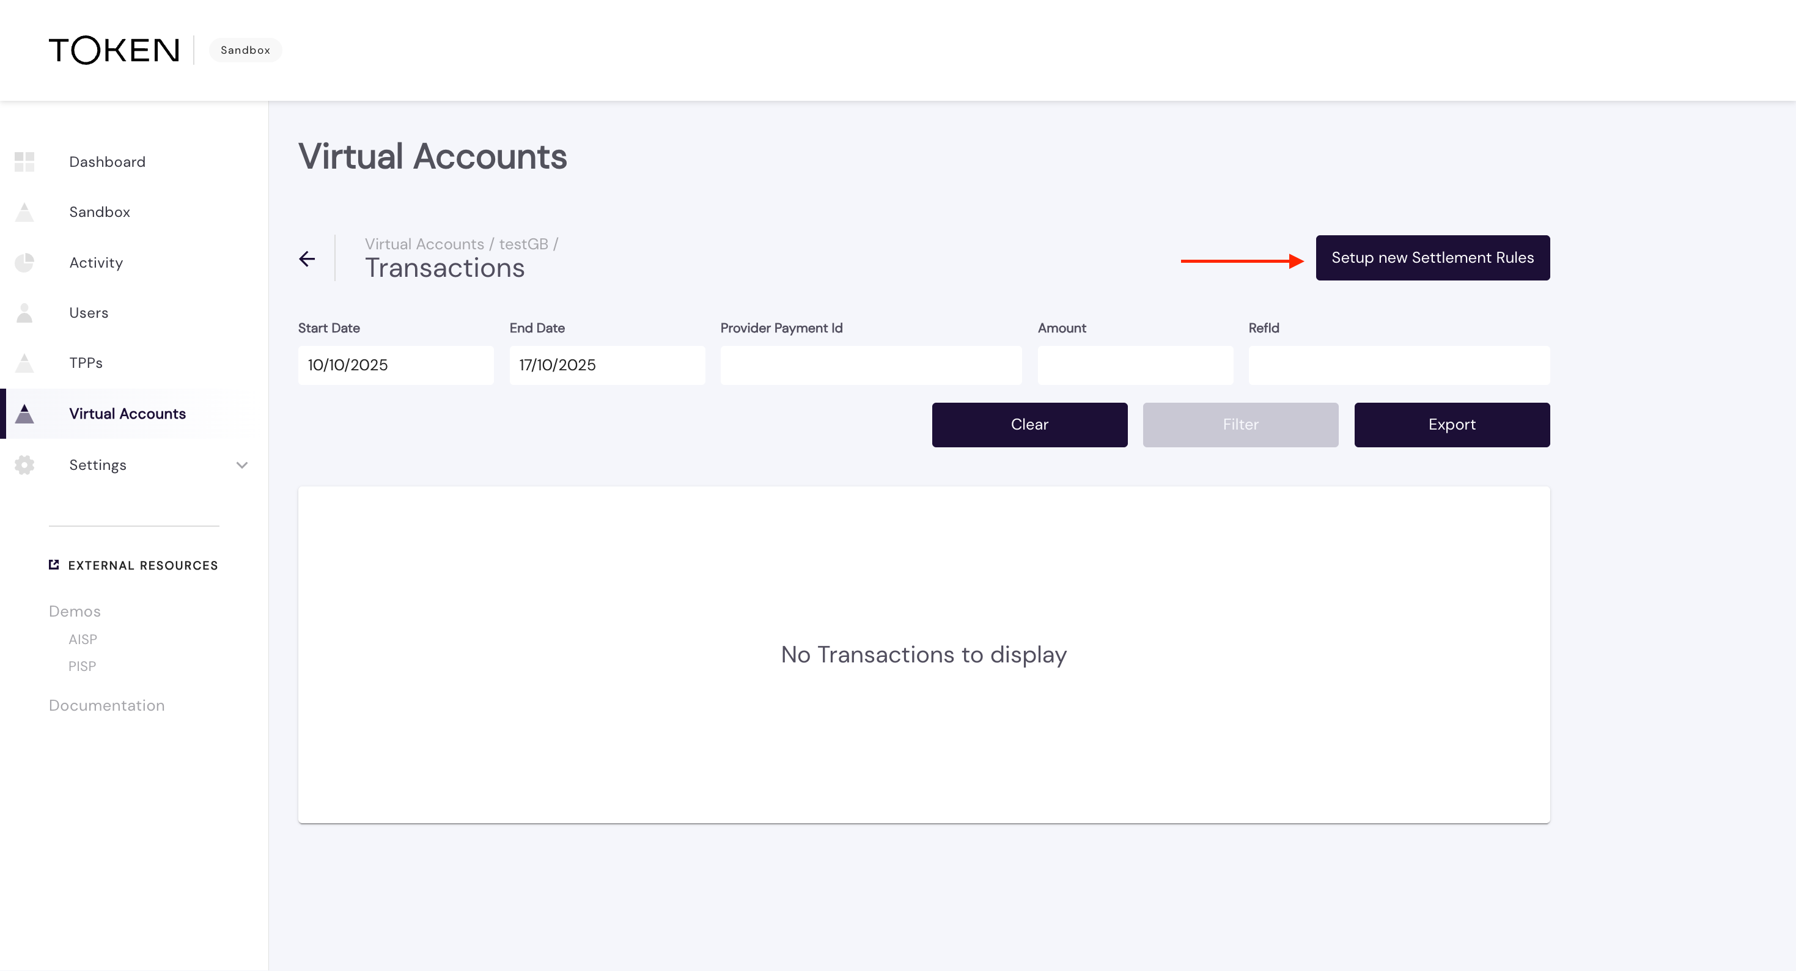Screen dimensions: 1796x971
Task: Click the Activity pie chart icon
Action: point(24,263)
